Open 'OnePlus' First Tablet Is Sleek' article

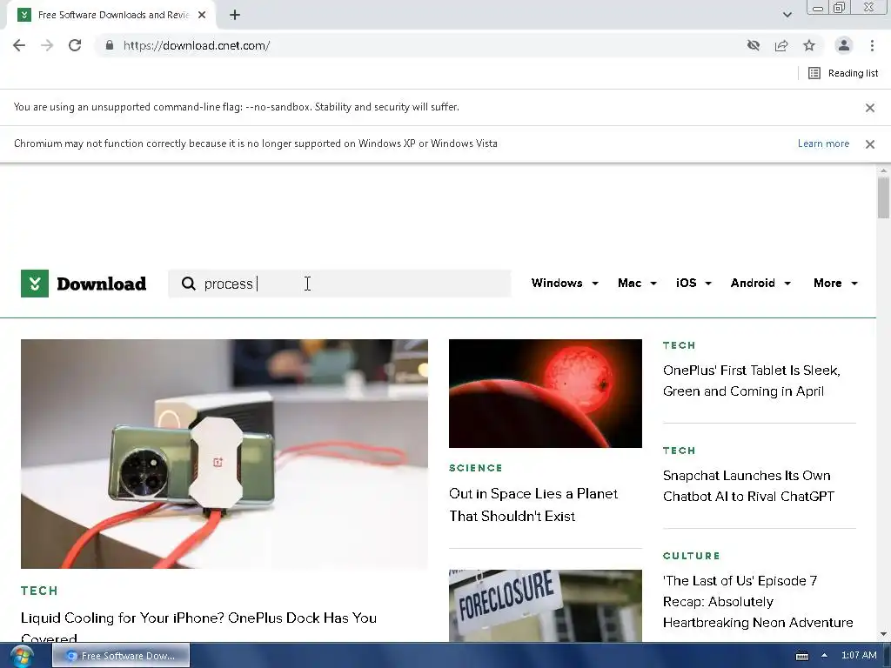(751, 381)
